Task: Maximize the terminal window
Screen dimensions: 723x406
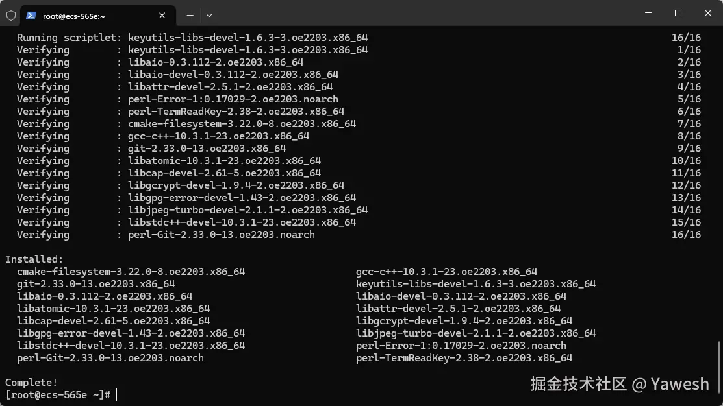Action: pyautogui.click(x=678, y=13)
